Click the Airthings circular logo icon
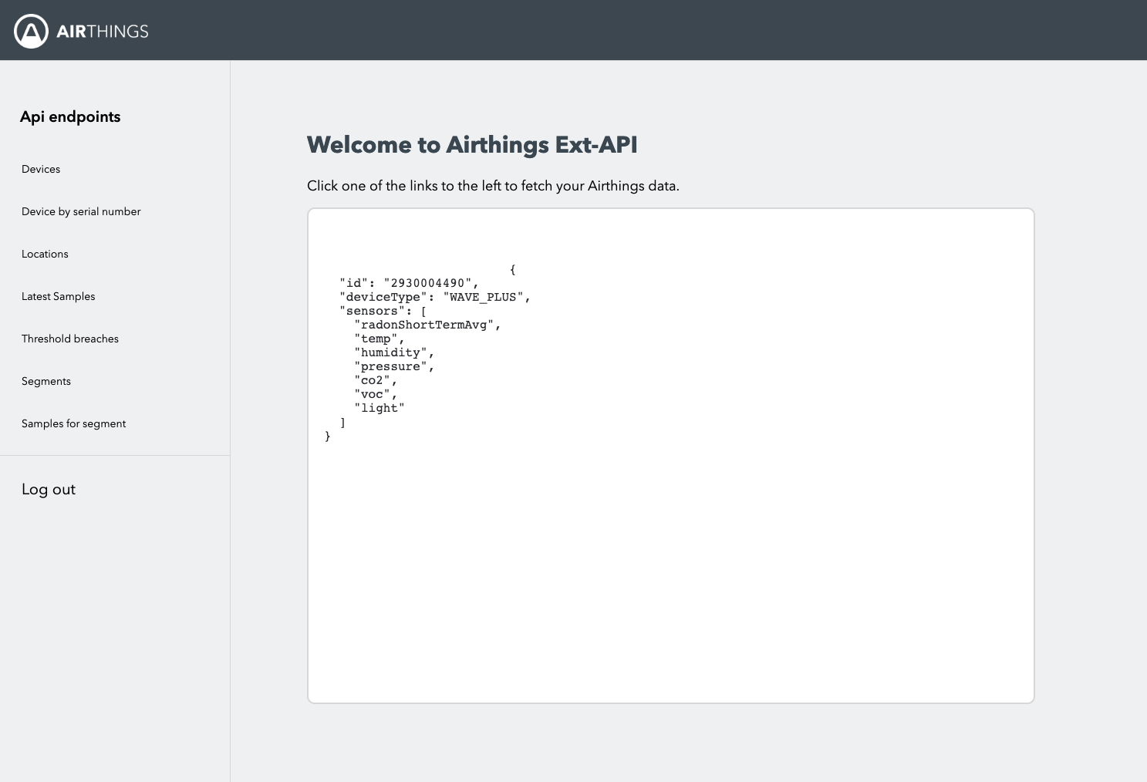The width and height of the screenshot is (1147, 782). pyautogui.click(x=31, y=31)
